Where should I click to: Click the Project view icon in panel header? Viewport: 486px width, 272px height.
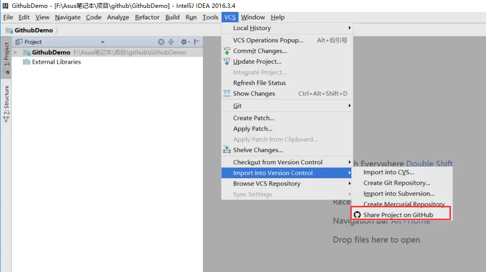click(x=19, y=42)
